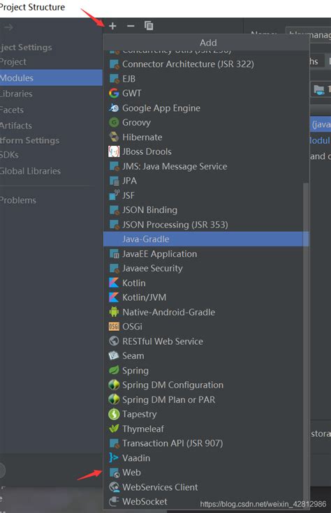Image resolution: width=331 pixels, height=513 pixels.
Task: Select Java-Gradle highlighted entry
Action: pos(207,239)
